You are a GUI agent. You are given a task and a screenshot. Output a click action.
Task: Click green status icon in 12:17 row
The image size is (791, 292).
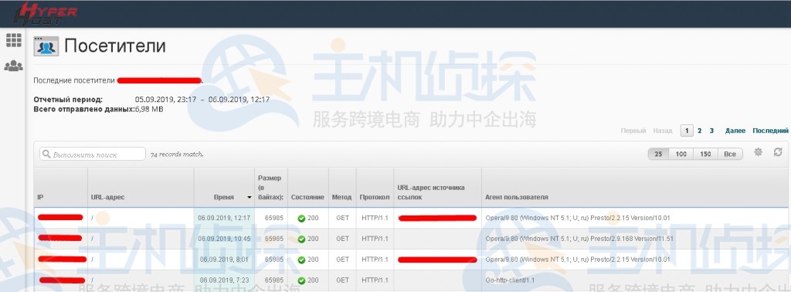(301, 219)
